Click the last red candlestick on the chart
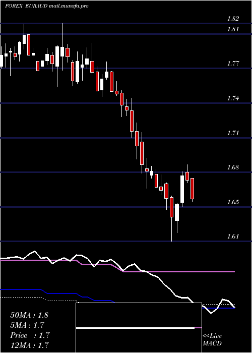 [x=193, y=189]
